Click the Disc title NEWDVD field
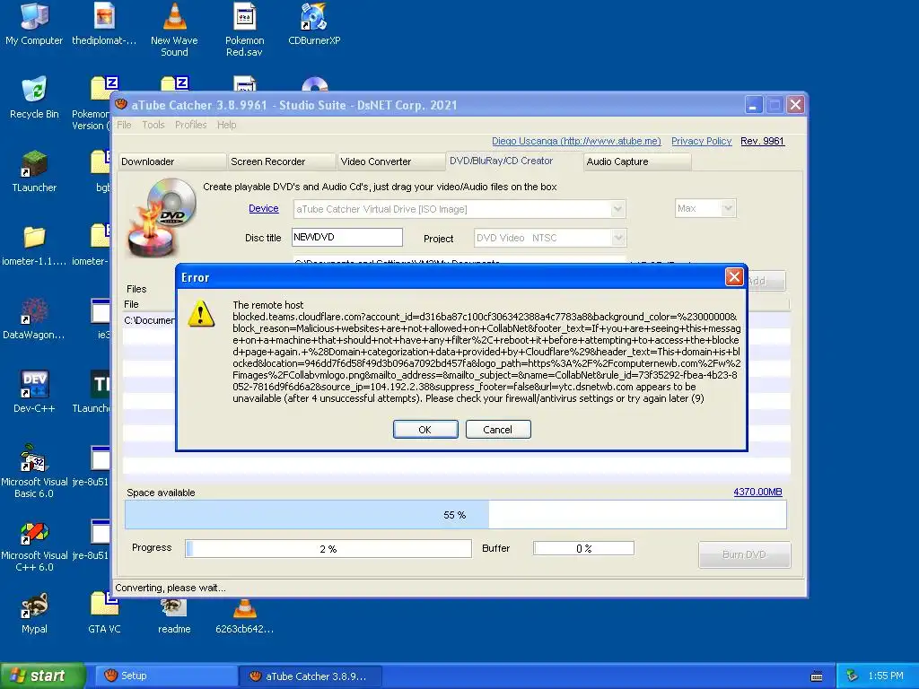 pyautogui.click(x=347, y=237)
